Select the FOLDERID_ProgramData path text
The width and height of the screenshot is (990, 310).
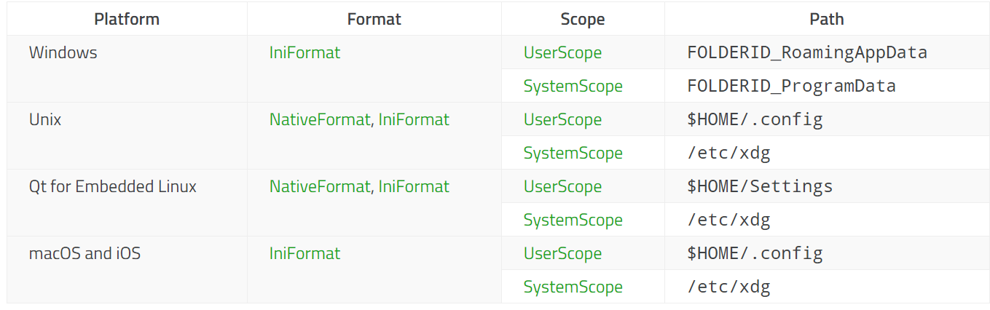click(791, 86)
